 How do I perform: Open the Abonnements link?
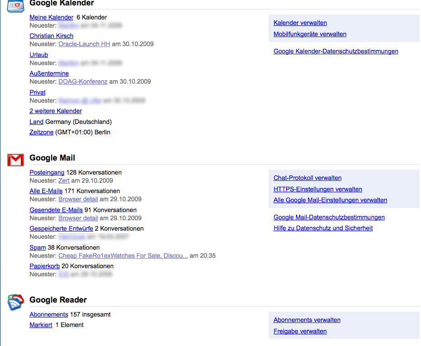[48, 314]
